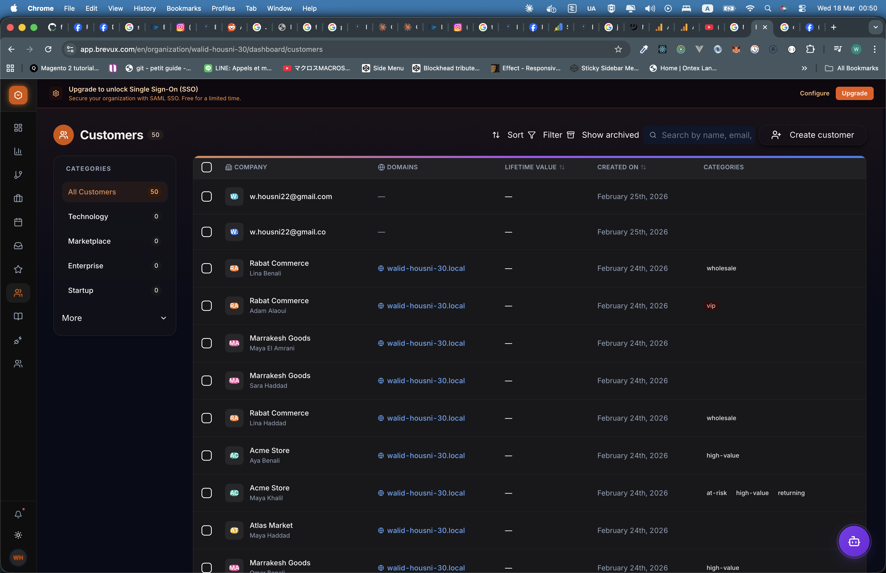Click the Create customer button
The width and height of the screenshot is (886, 573).
pyautogui.click(x=812, y=135)
